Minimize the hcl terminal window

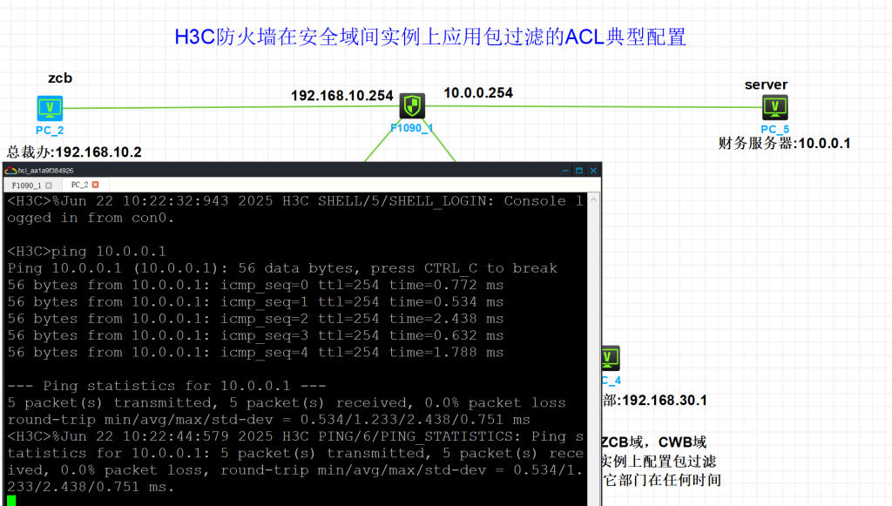point(564,171)
